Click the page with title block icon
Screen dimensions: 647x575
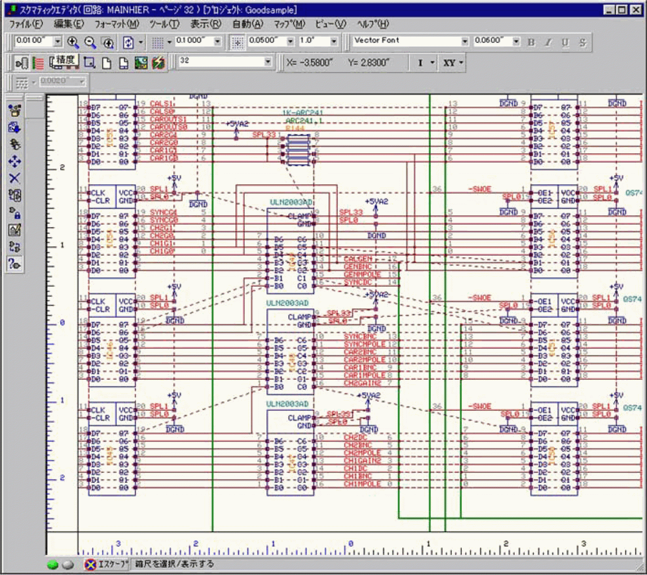pos(124,63)
